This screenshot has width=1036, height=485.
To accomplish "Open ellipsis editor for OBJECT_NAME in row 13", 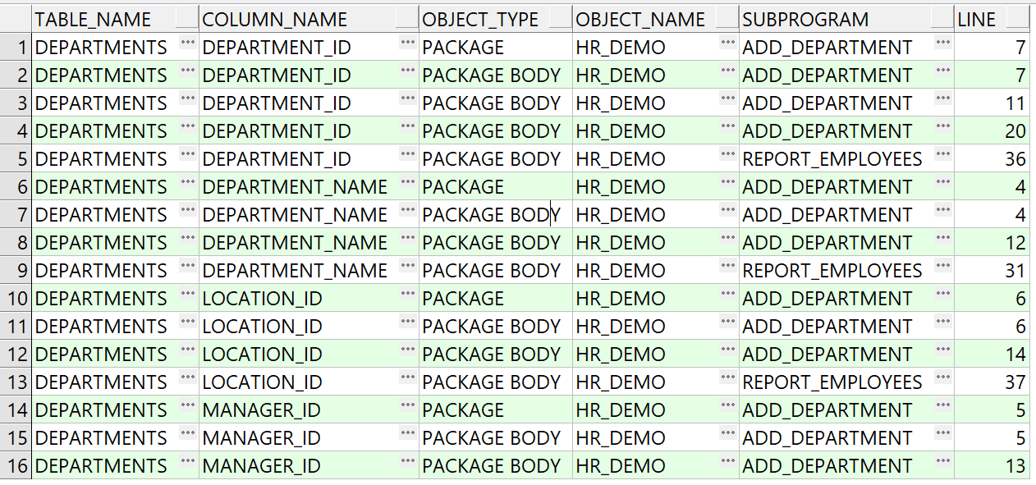I will point(727,377).
